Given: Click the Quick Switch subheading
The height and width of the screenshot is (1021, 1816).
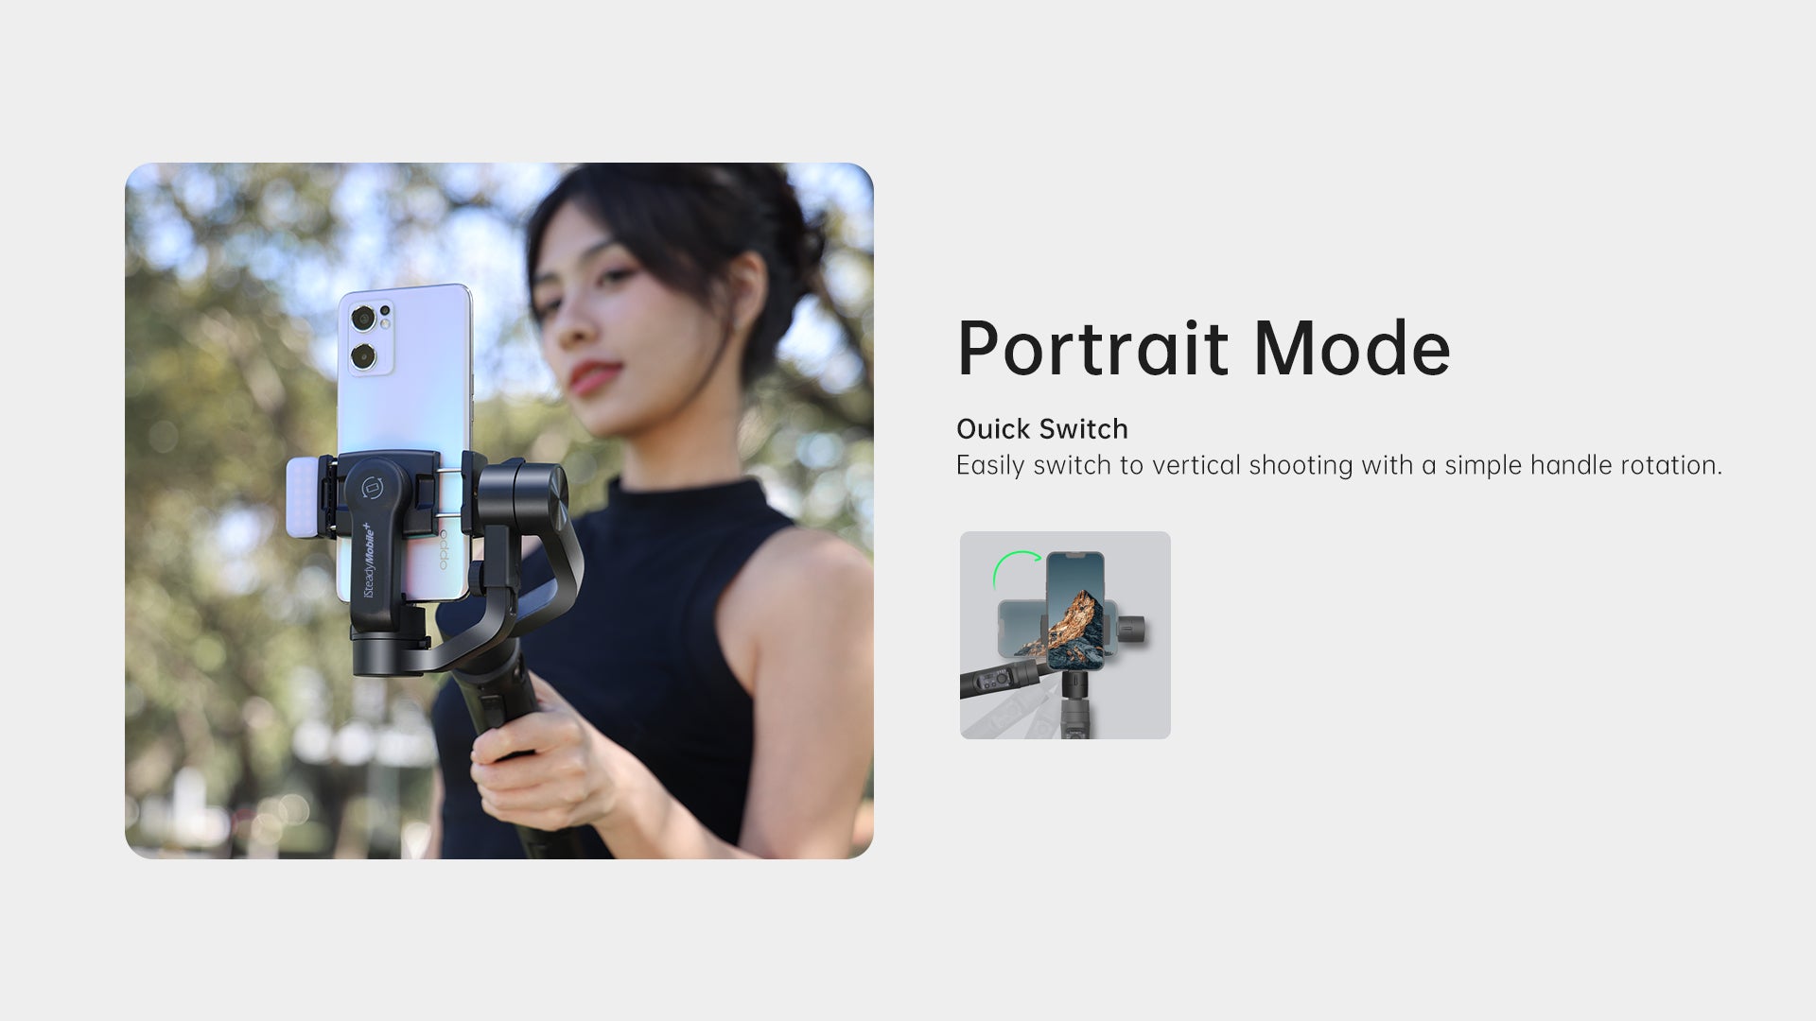Looking at the screenshot, I should pos(1041,429).
